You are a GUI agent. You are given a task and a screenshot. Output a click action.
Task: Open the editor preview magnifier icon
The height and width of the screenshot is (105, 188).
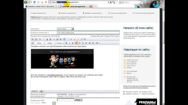click(32, 39)
